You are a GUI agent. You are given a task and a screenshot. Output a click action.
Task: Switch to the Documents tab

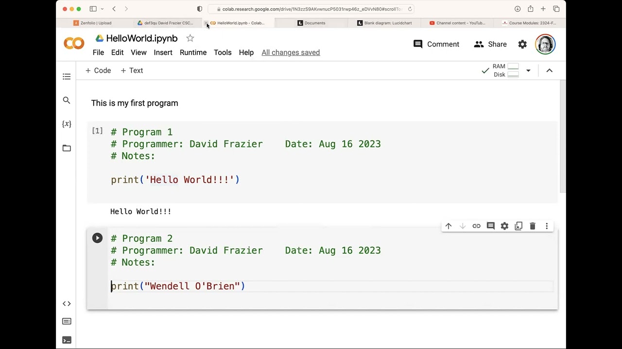tap(311, 23)
